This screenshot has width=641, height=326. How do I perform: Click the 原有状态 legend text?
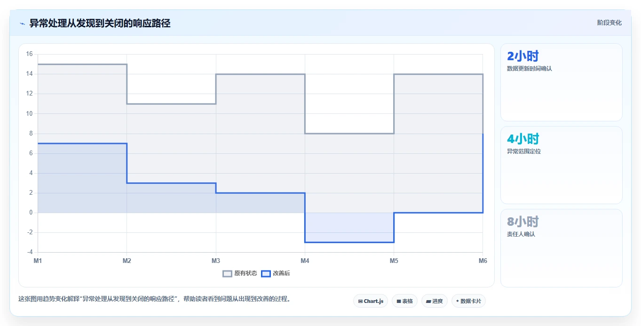pos(245,273)
